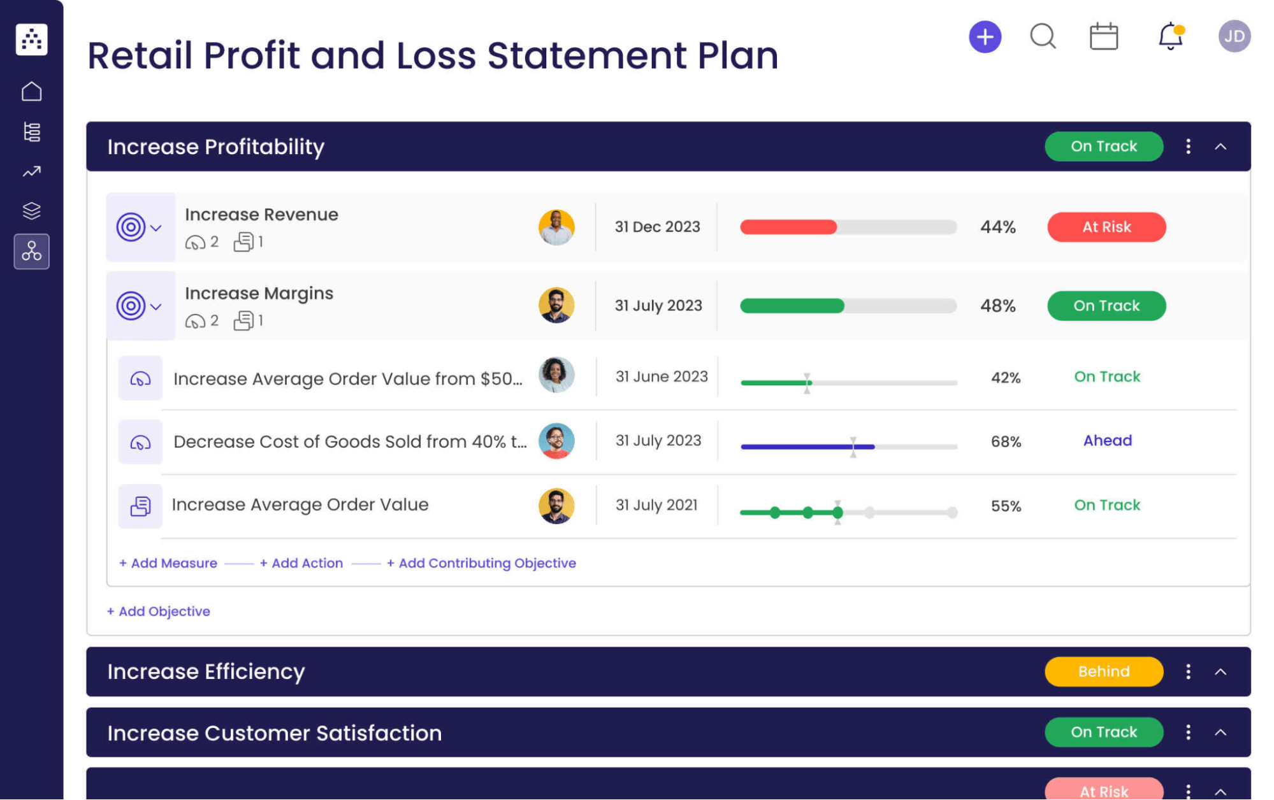The height and width of the screenshot is (800, 1274).
Task: Click the Add Contributing Objective link
Action: point(482,562)
